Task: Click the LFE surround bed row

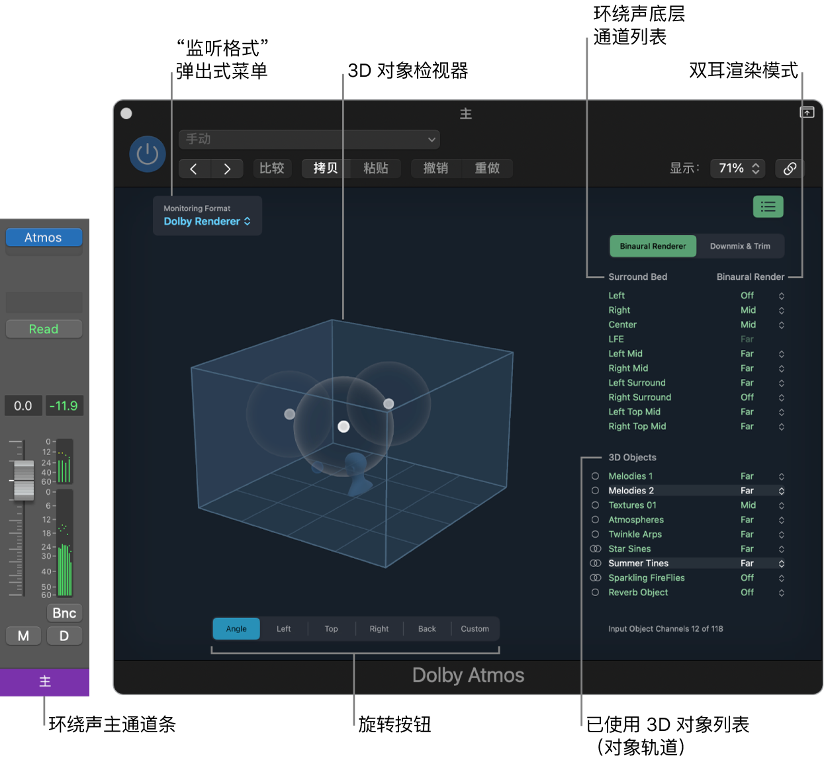Action: click(x=695, y=339)
